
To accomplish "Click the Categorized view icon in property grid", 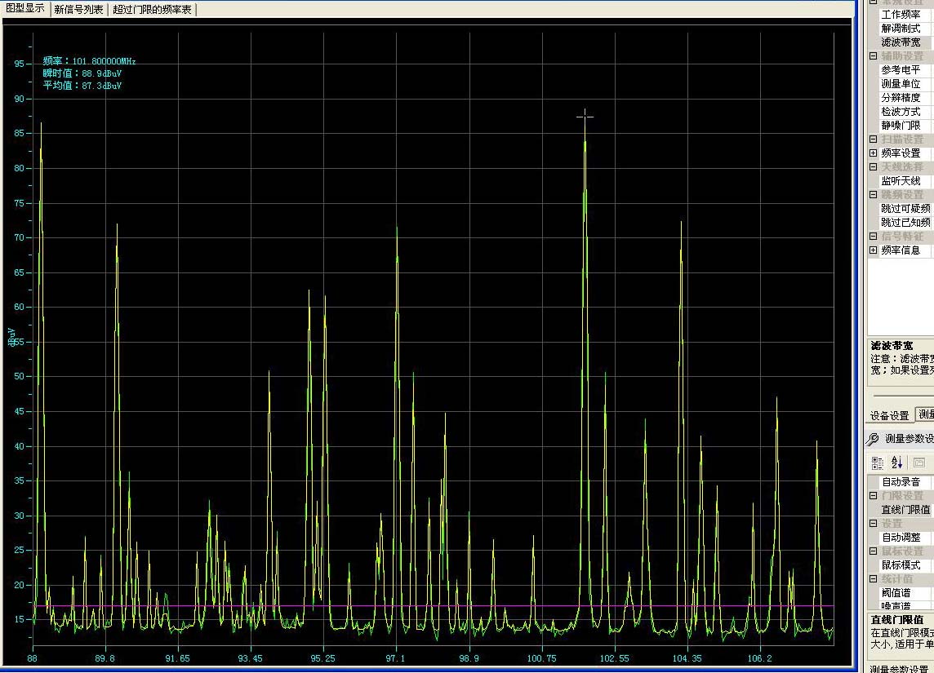I will tap(878, 463).
